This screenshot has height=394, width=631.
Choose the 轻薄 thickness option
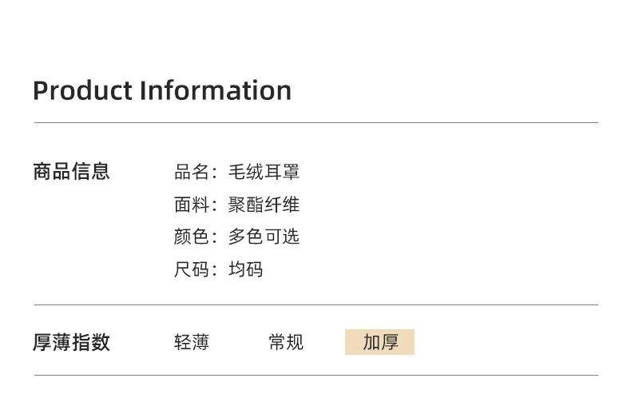(x=192, y=343)
